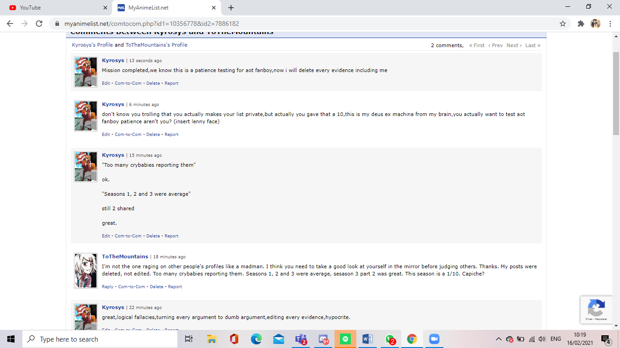The image size is (620, 348).
Task: Delete the 15 minutes ago comment
Action: pyautogui.click(x=153, y=236)
